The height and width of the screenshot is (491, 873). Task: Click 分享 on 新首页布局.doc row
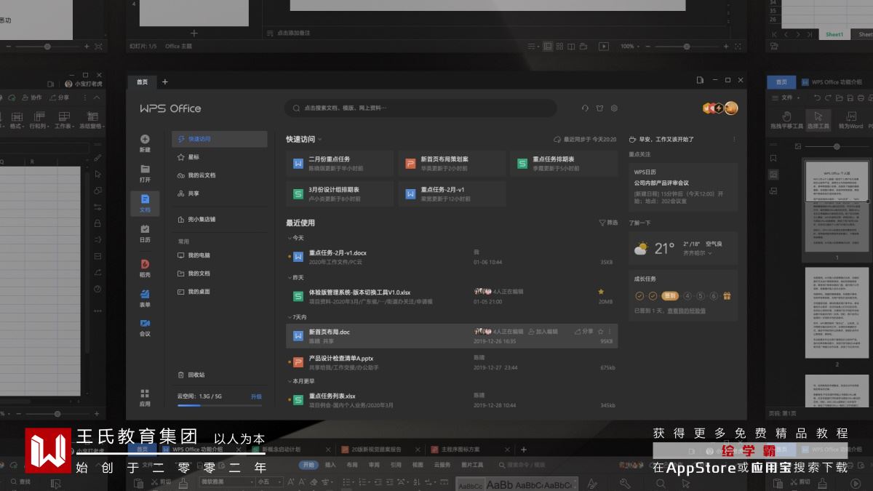click(583, 331)
